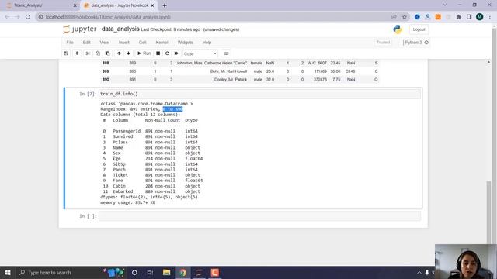Restart the kernel icon
This screenshot has height=279, width=497.
pos(167,53)
